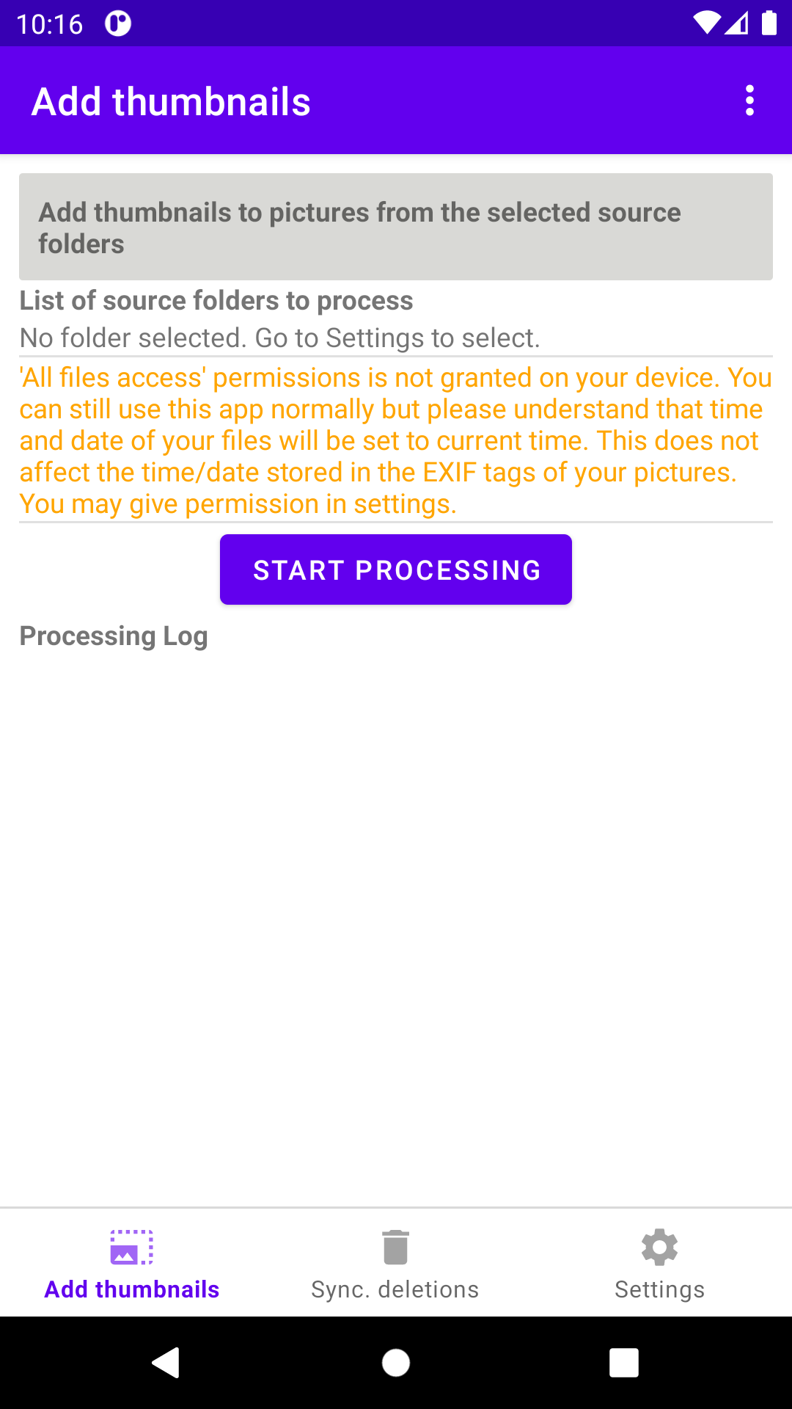Tap the orange 'All files access' warning text
This screenshot has height=1409, width=792.
pos(395,440)
